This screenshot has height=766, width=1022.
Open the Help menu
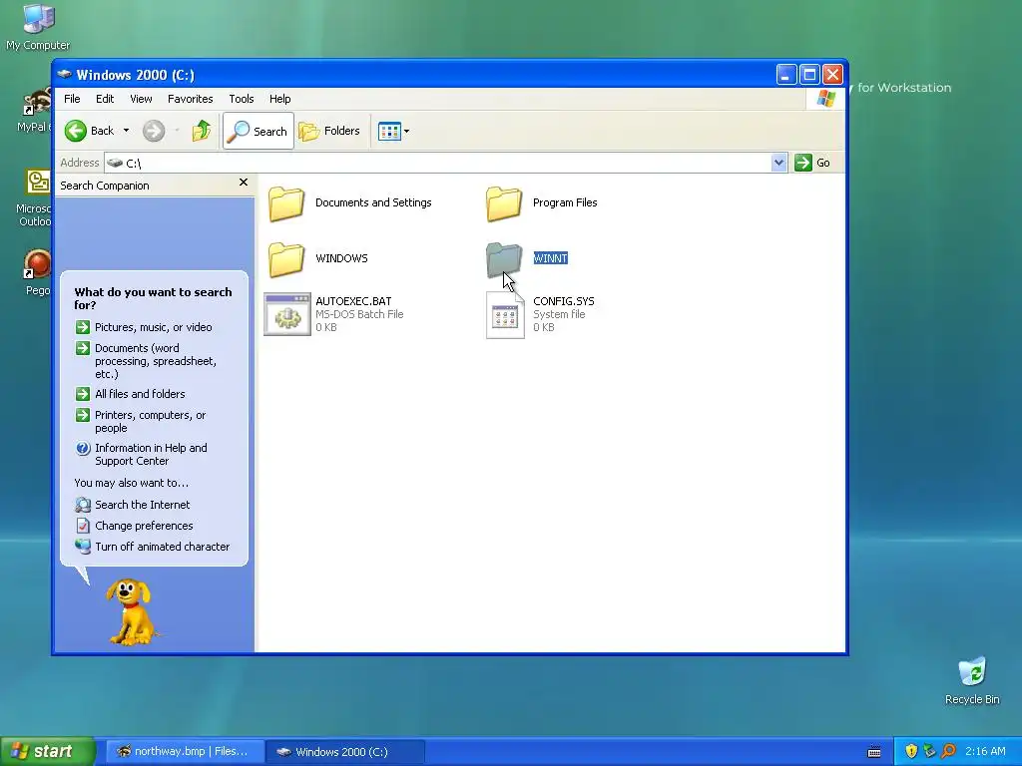pos(280,99)
